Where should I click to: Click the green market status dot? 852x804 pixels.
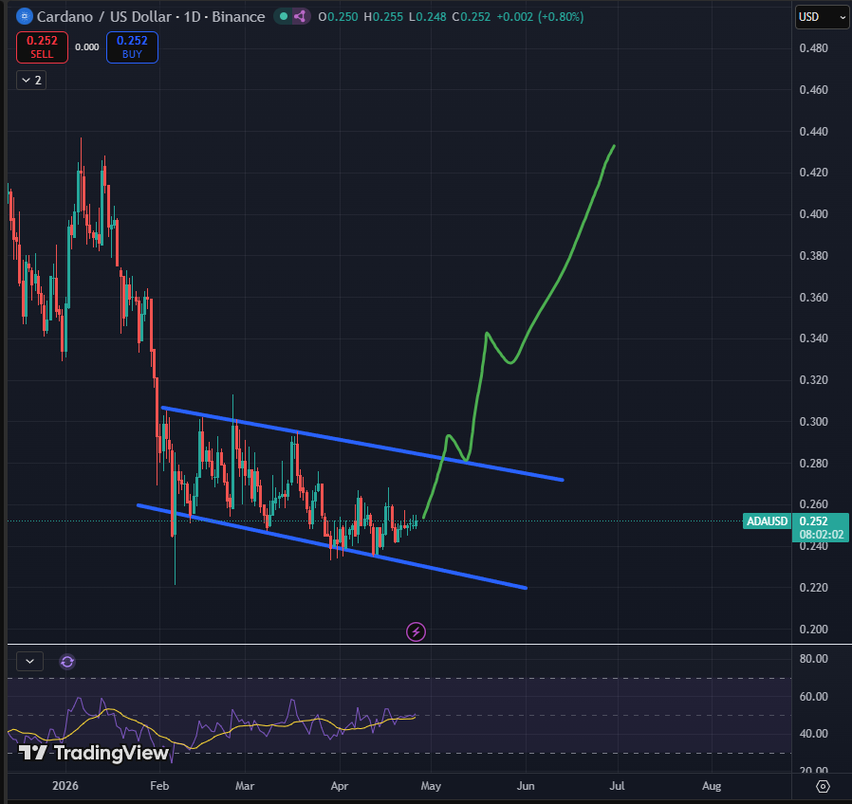coord(283,17)
